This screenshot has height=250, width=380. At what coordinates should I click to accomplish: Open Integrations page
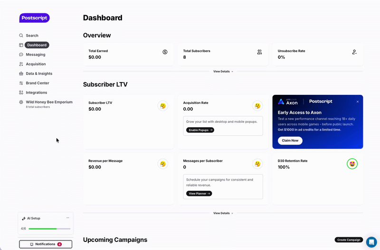tap(37, 93)
